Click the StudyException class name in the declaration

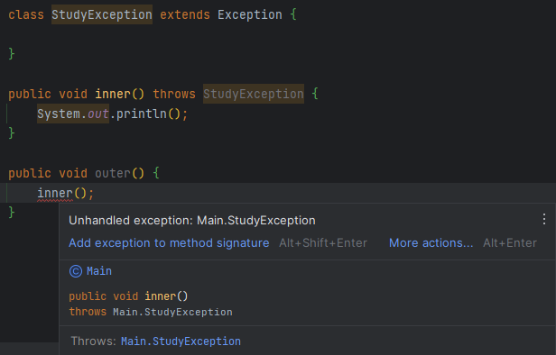click(102, 14)
